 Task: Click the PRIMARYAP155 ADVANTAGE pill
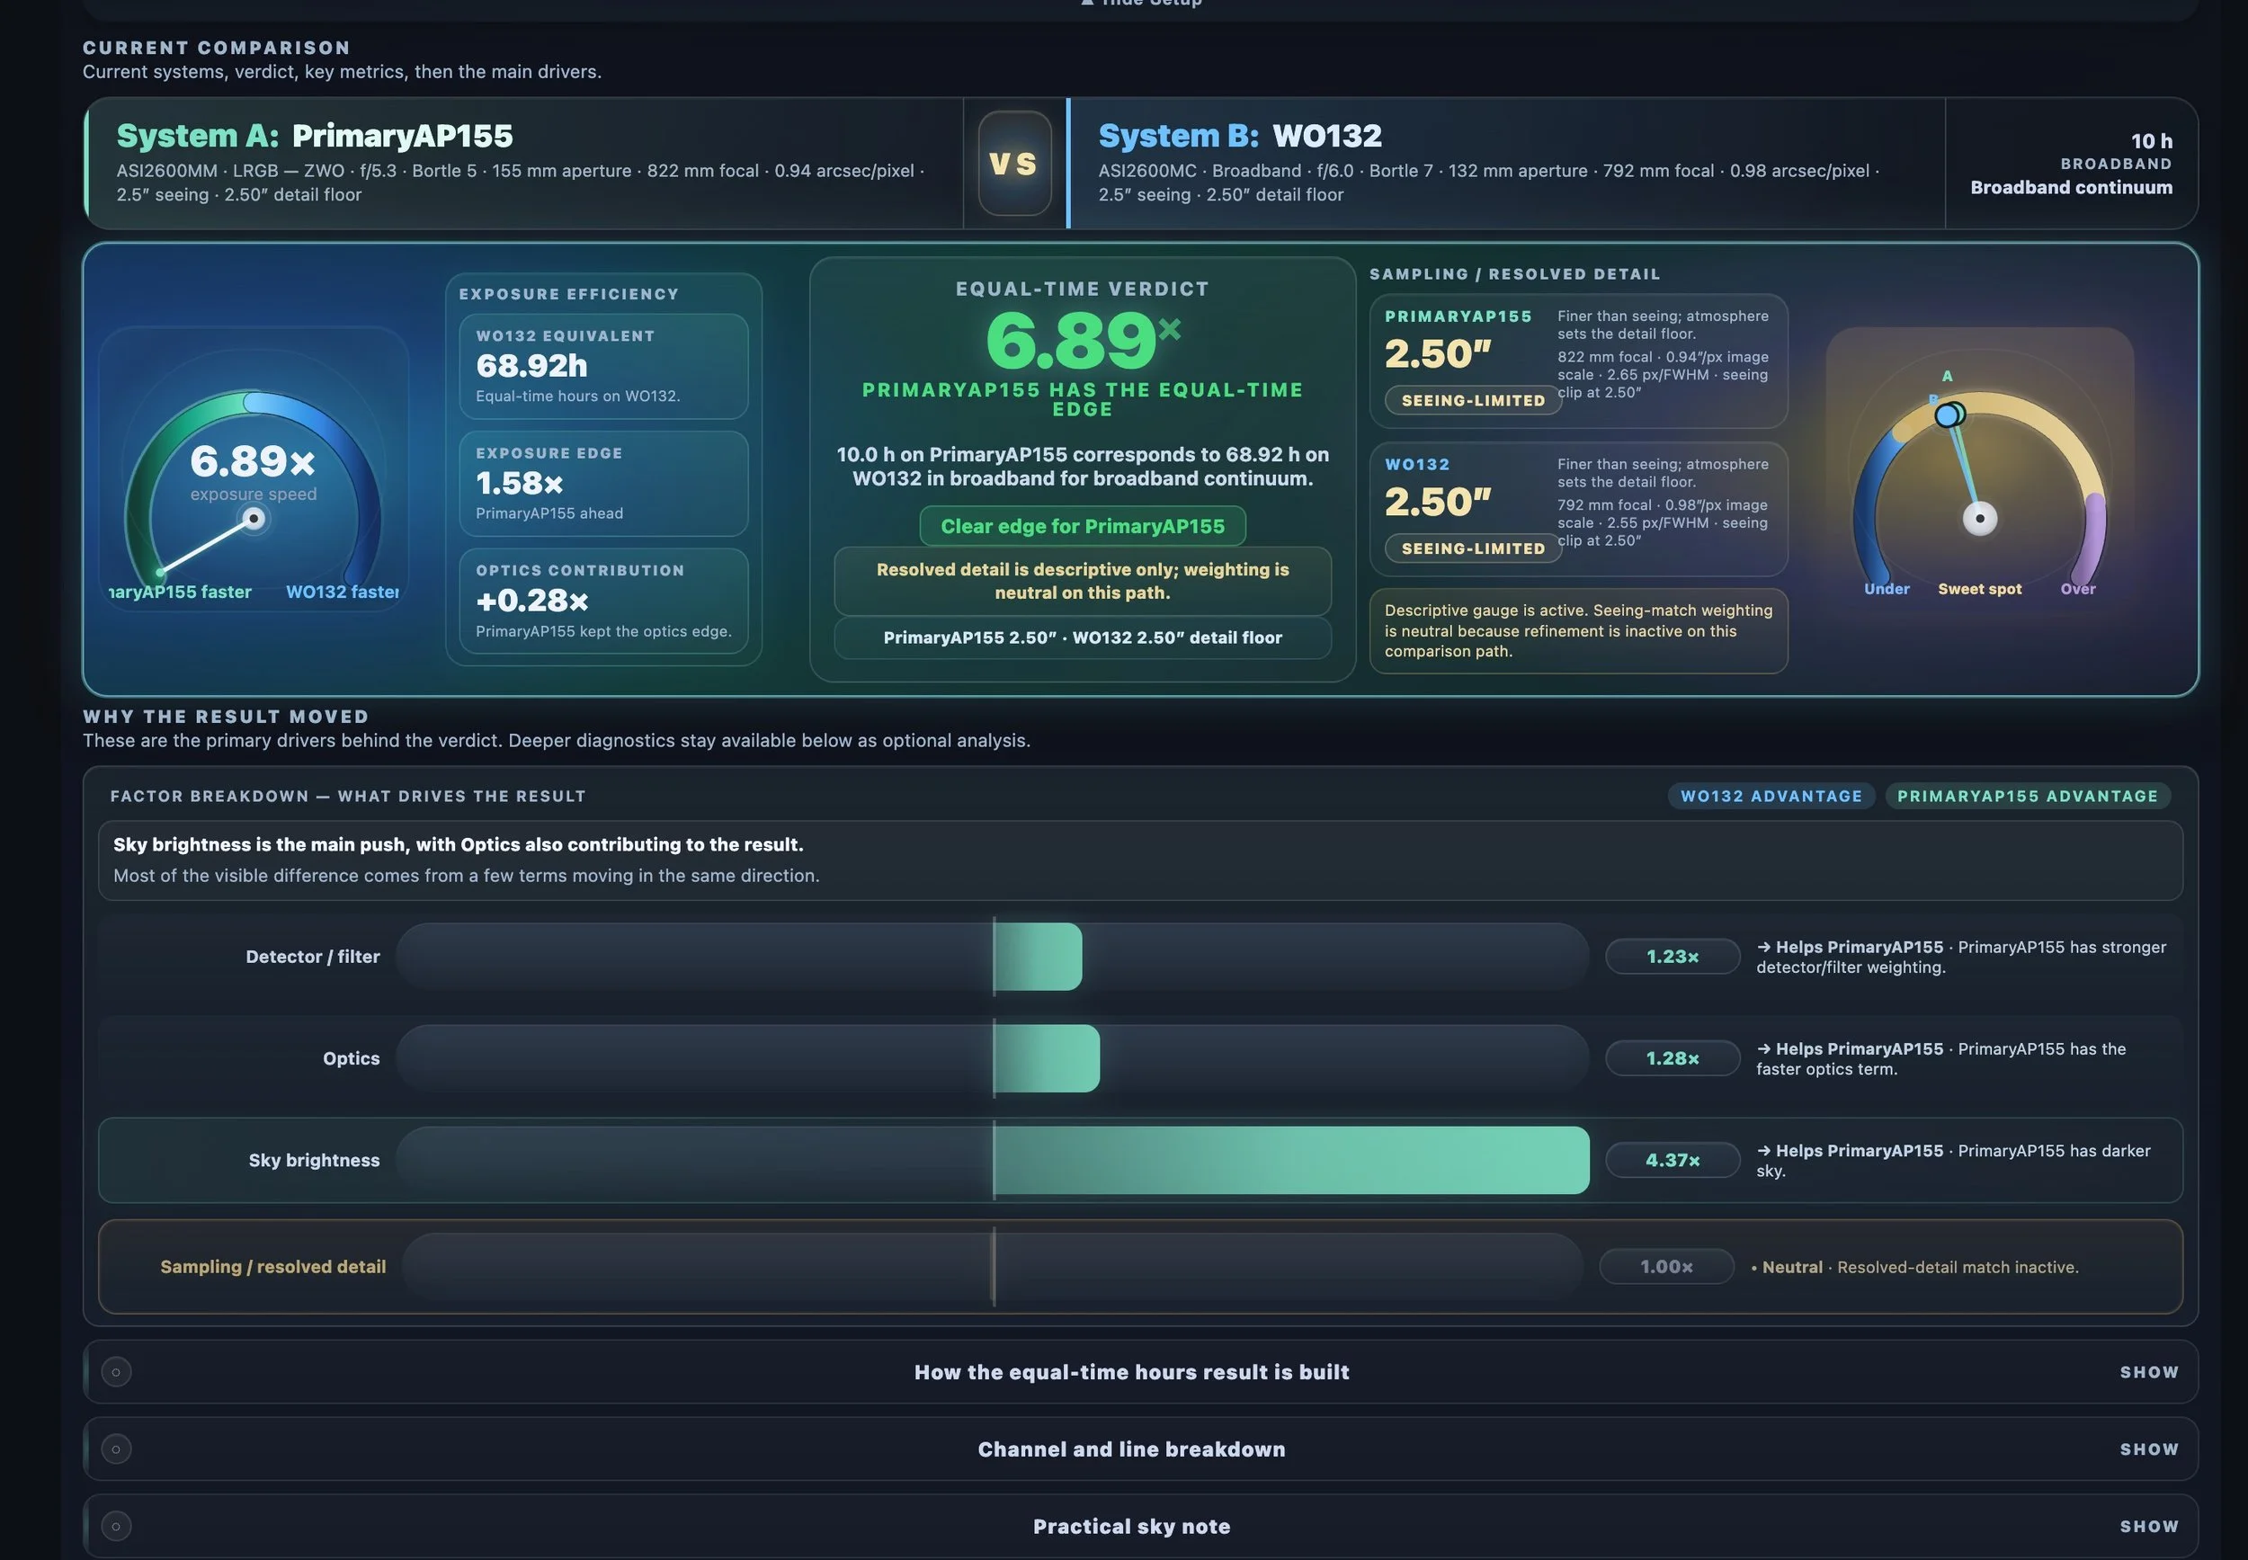click(2027, 796)
